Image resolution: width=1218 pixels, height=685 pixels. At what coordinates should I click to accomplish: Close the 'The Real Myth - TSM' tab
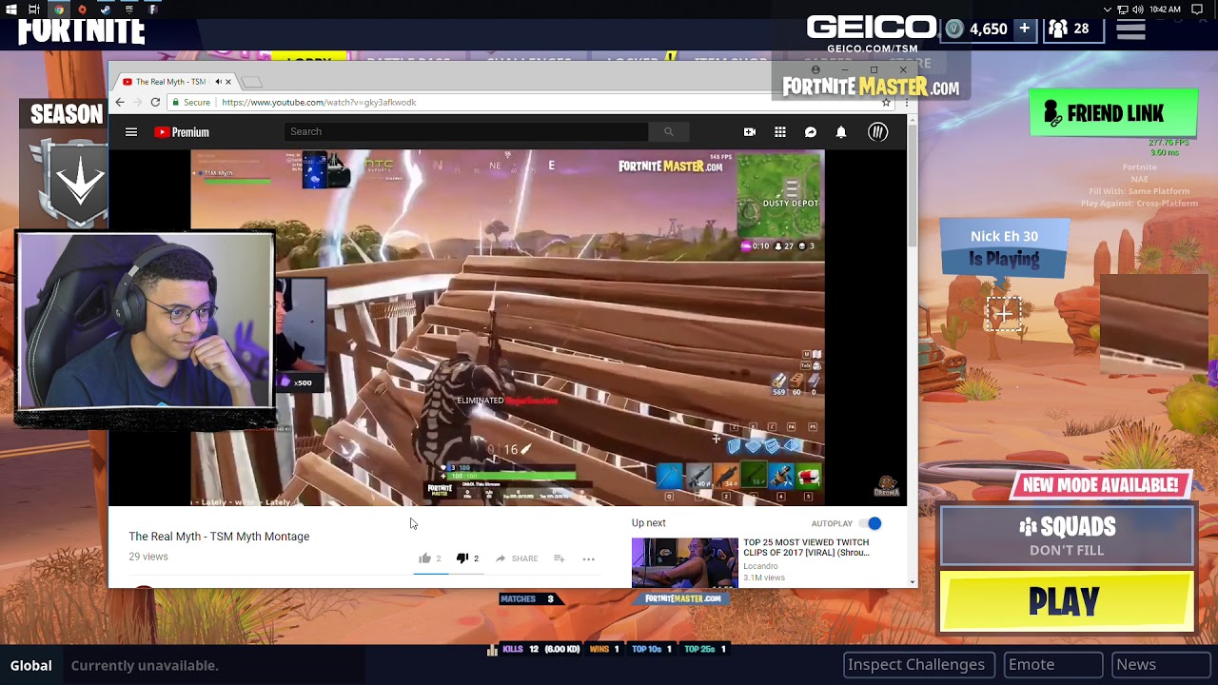click(227, 82)
